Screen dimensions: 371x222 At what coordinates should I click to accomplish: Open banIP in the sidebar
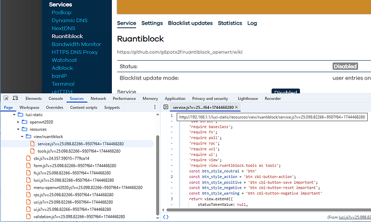[x=59, y=76]
